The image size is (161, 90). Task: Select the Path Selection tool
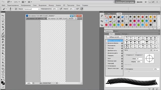pyautogui.click(x=3, y=62)
